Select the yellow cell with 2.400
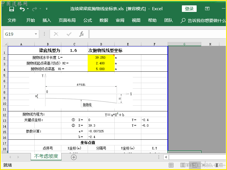 coord(101,63)
